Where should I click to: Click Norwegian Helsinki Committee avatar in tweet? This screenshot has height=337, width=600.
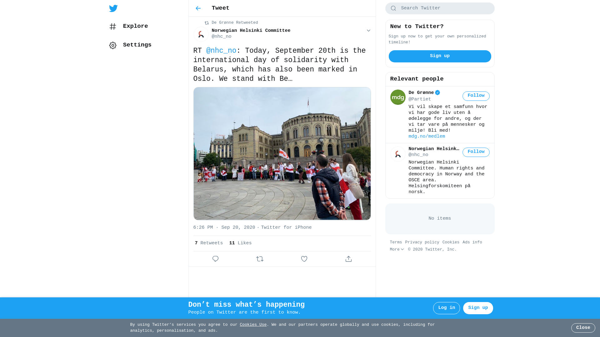pos(201,34)
